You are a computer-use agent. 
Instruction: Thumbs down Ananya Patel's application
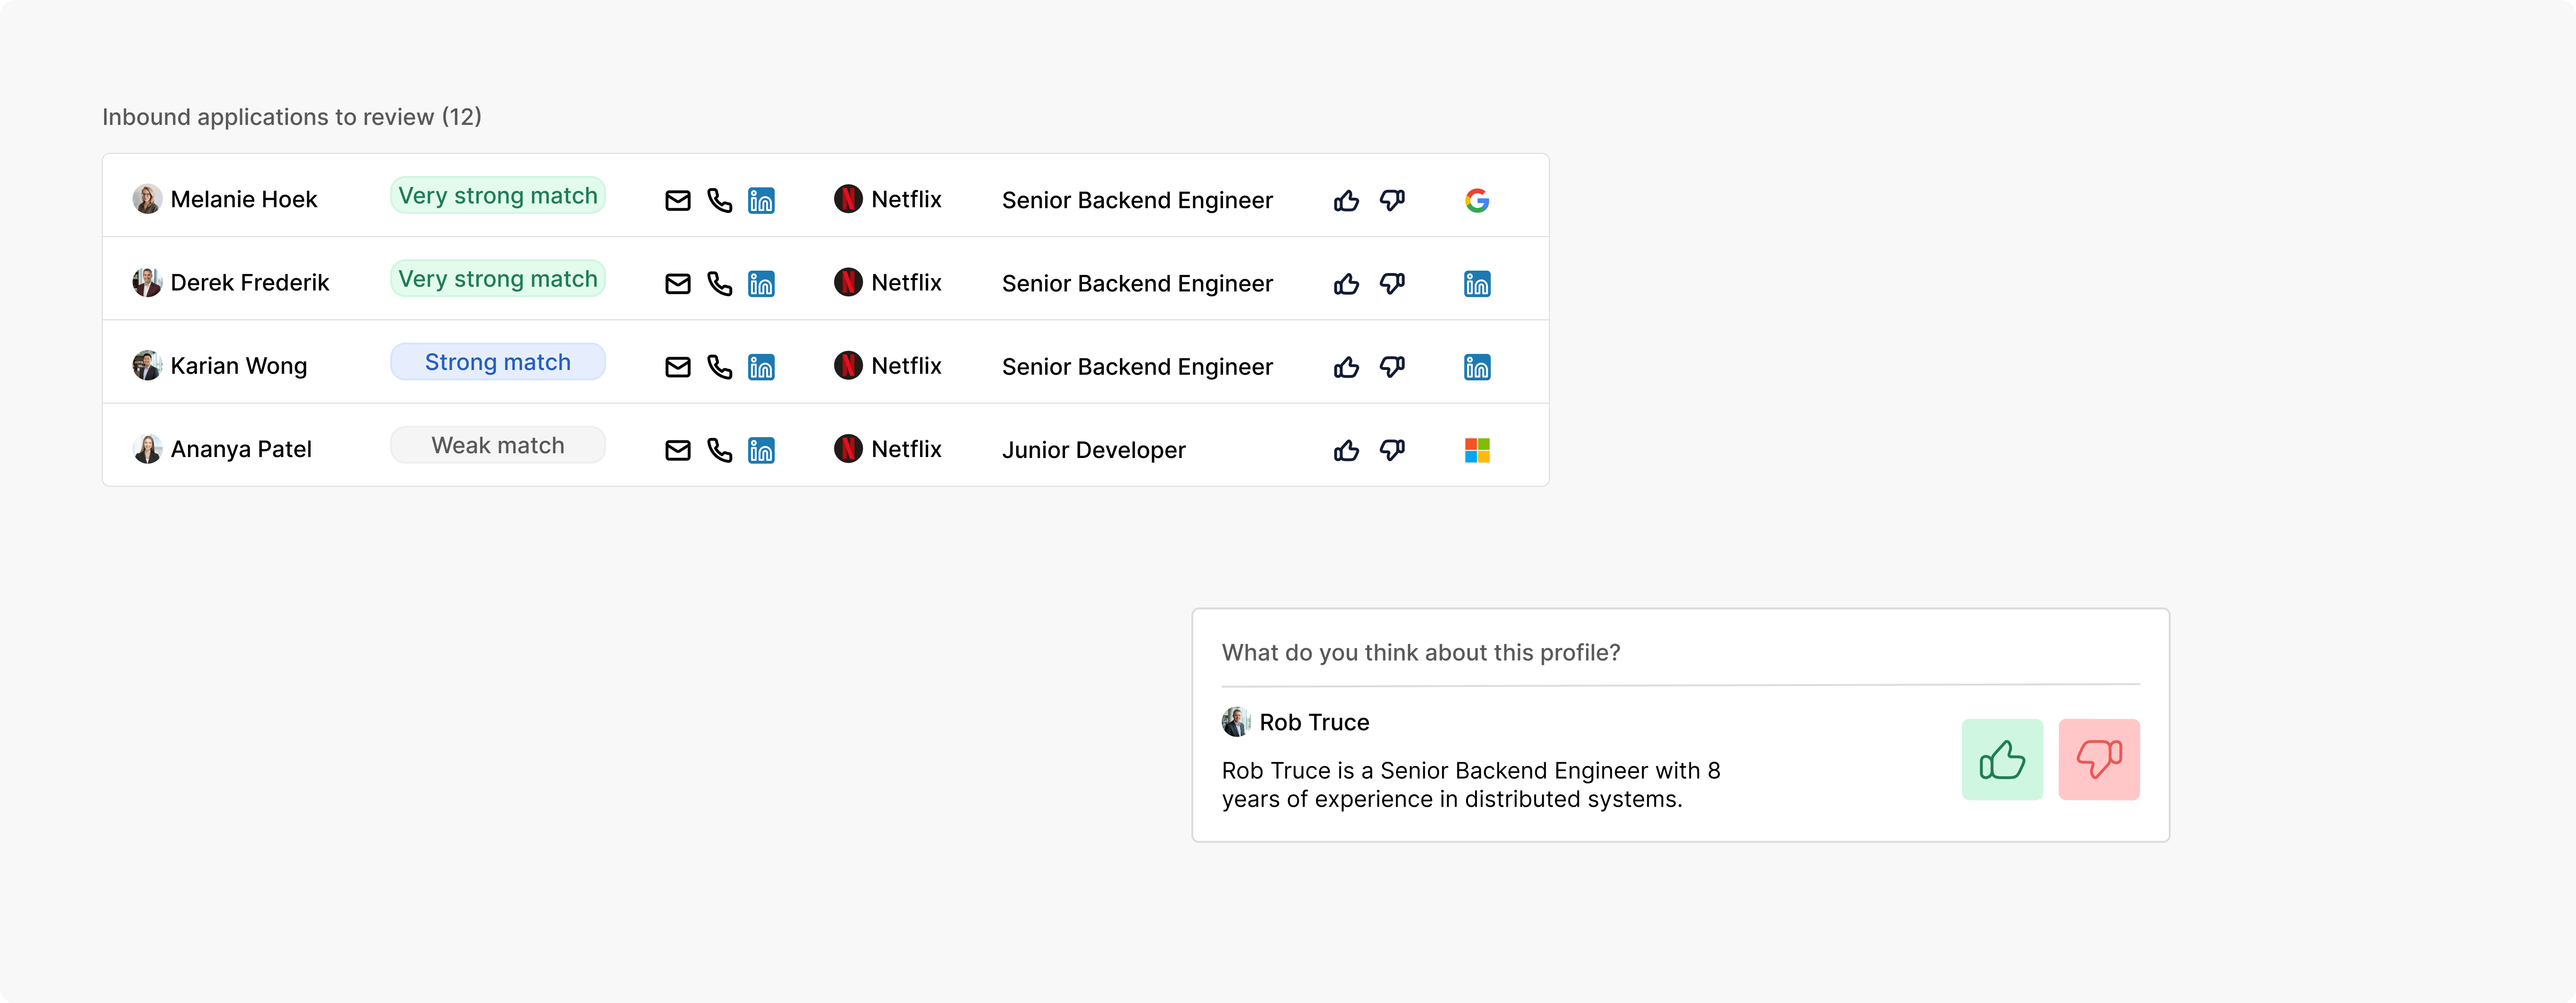pos(1394,449)
